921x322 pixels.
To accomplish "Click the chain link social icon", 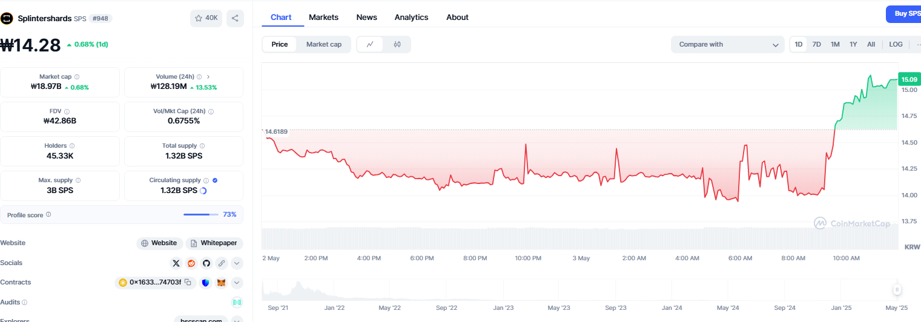I will click(x=222, y=263).
